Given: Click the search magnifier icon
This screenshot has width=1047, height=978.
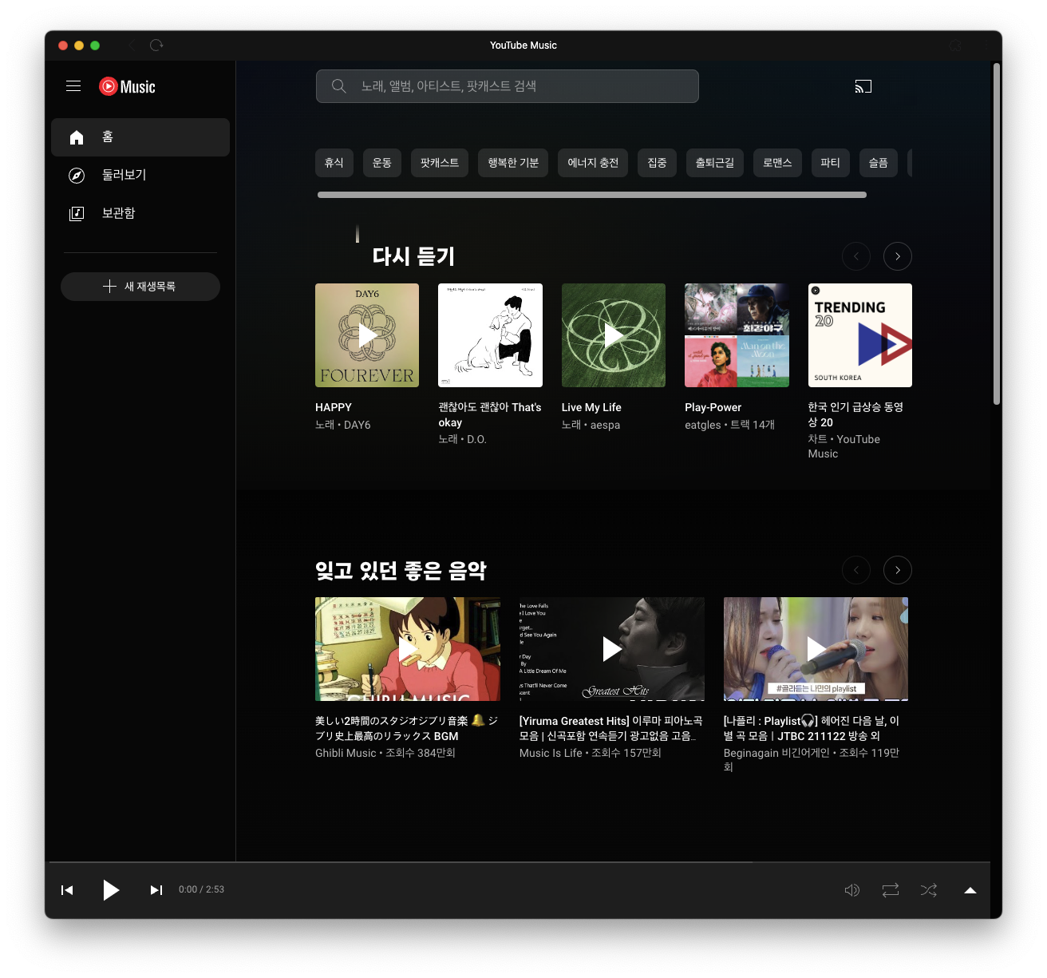Looking at the screenshot, I should 339,86.
